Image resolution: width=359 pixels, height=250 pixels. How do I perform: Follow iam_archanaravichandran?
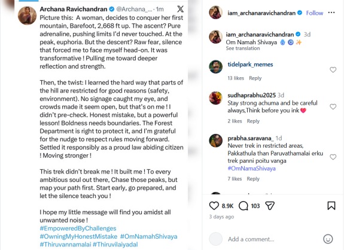tap(315, 13)
